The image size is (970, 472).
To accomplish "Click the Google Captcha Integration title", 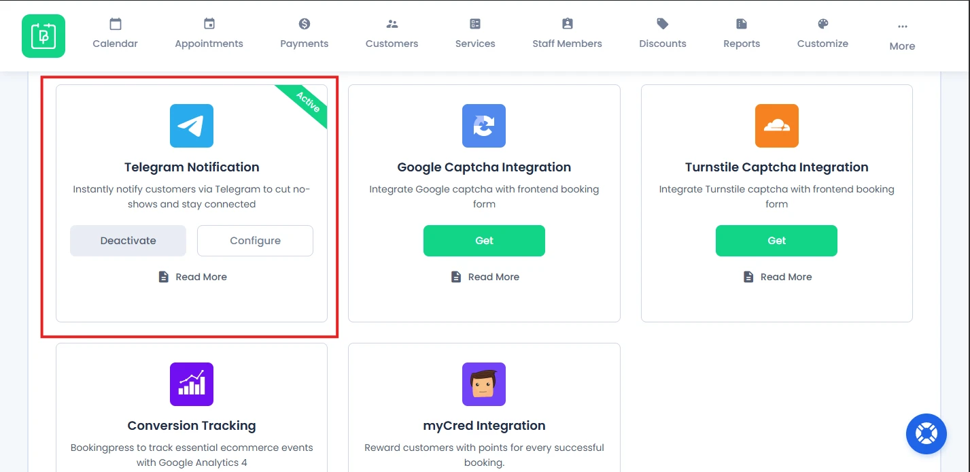I will coord(484,167).
